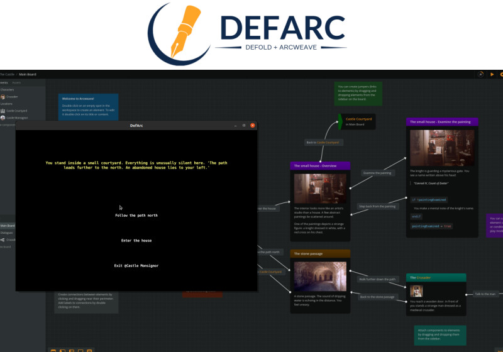
Task: Select the Castle Courtyard location icon
Action: pyautogui.click(x=3, y=111)
